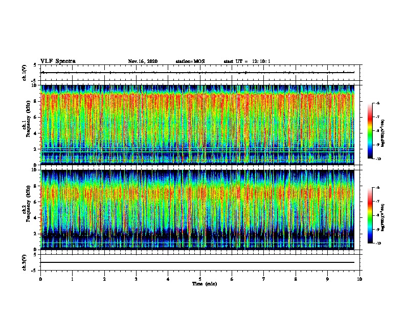Image resolution: width=405 pixels, height=313 pixels.
Task: Click the "Time (min)" x-axis label
Action: [205, 284]
